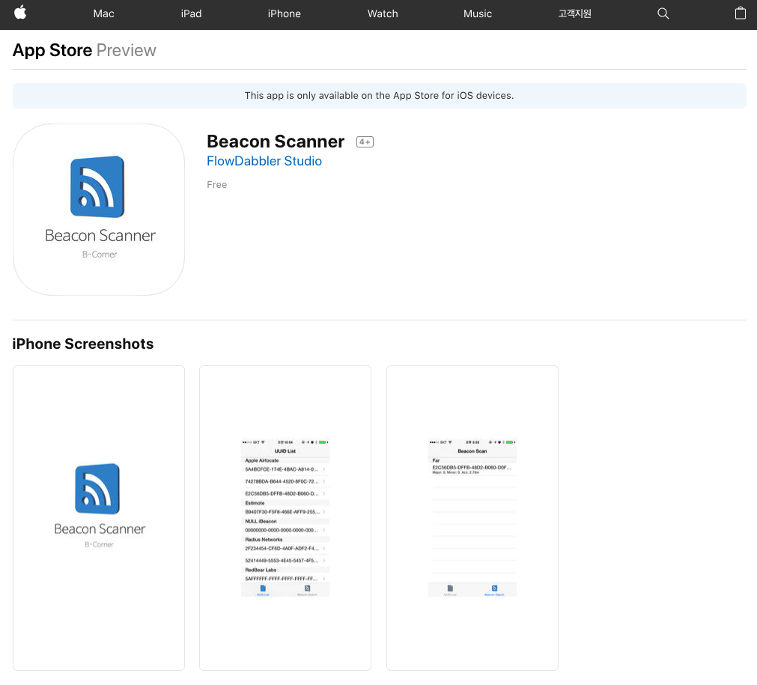Select the 고객지원 menu item
The image size is (757, 685).
(574, 13)
